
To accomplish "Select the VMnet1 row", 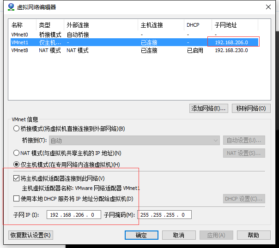I will pos(134,42).
